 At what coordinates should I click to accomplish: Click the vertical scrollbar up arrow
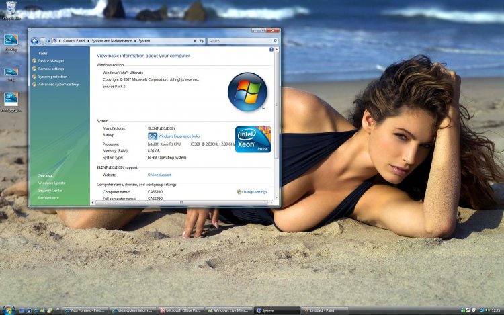pos(276,49)
